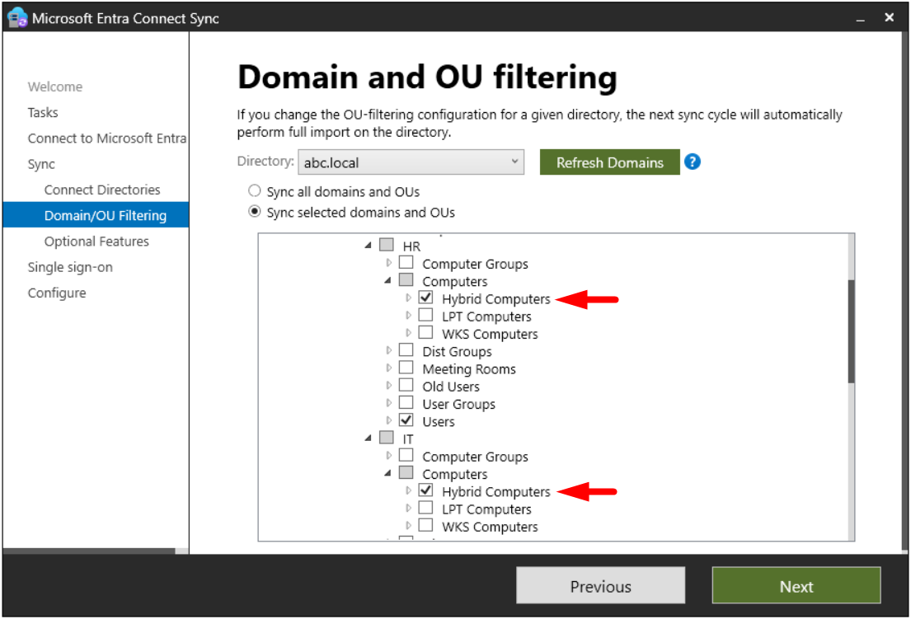This screenshot has height=619, width=911.
Task: Expand the Dist Groups node
Action: (388, 351)
